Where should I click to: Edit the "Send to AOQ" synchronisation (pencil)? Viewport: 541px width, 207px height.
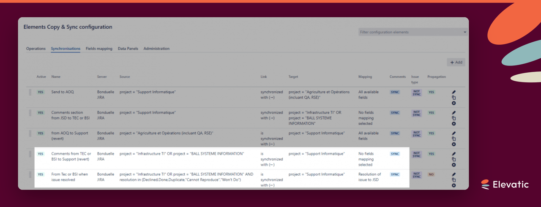pos(454,92)
